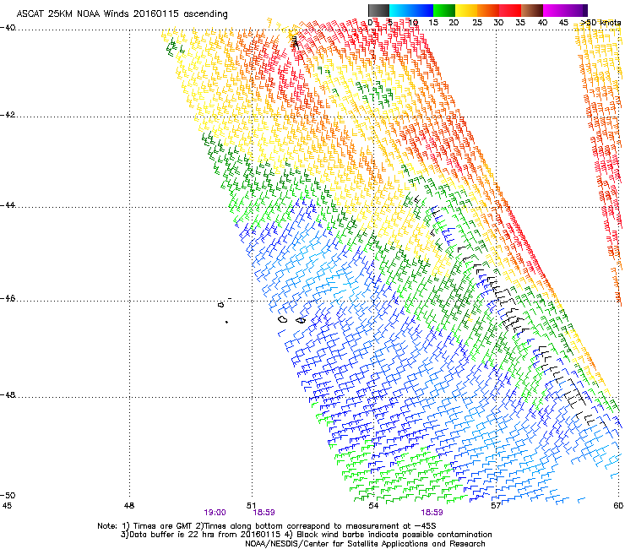Click the yellow 20–25 knot legend swatch
Image resolution: width=625 pixels, height=549 pixels.
pos(466,10)
